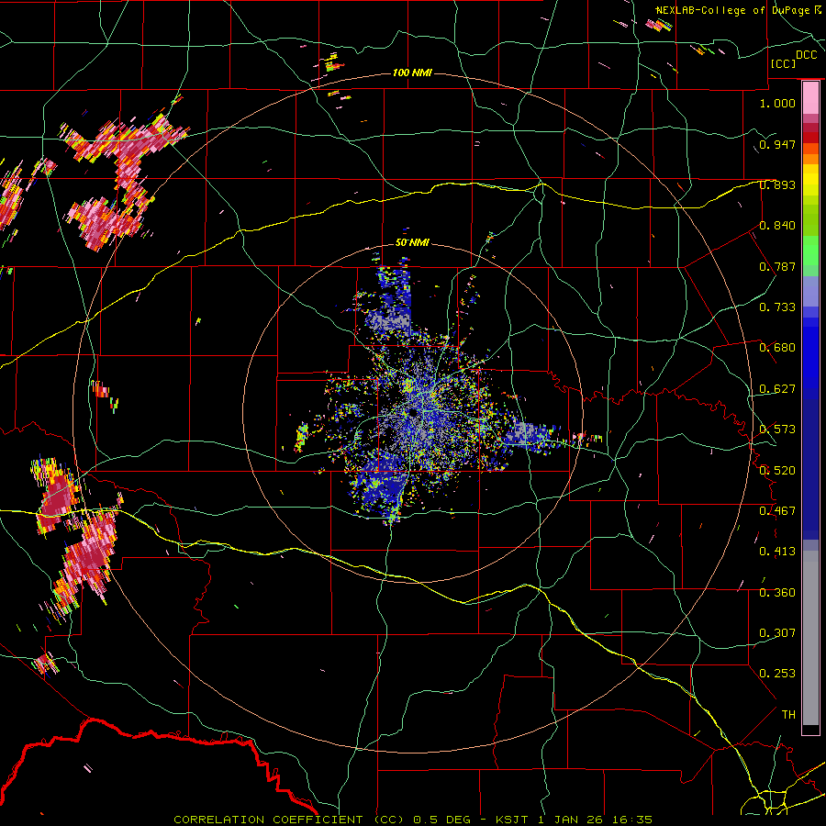Select the 0.627 scale value
This screenshot has height=826, width=826.
tap(777, 389)
